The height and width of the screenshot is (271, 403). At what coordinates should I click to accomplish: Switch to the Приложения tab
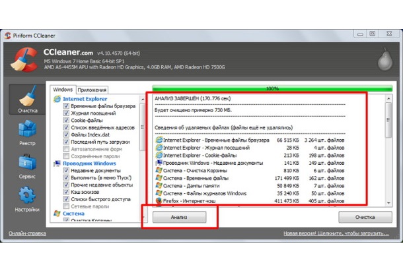(92, 90)
